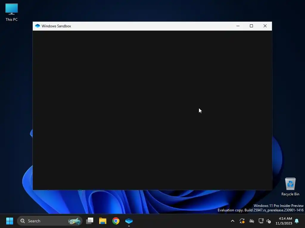Minimize the Windows Sandbox window
Viewport: 305px width, 228px height.
tap(238, 26)
